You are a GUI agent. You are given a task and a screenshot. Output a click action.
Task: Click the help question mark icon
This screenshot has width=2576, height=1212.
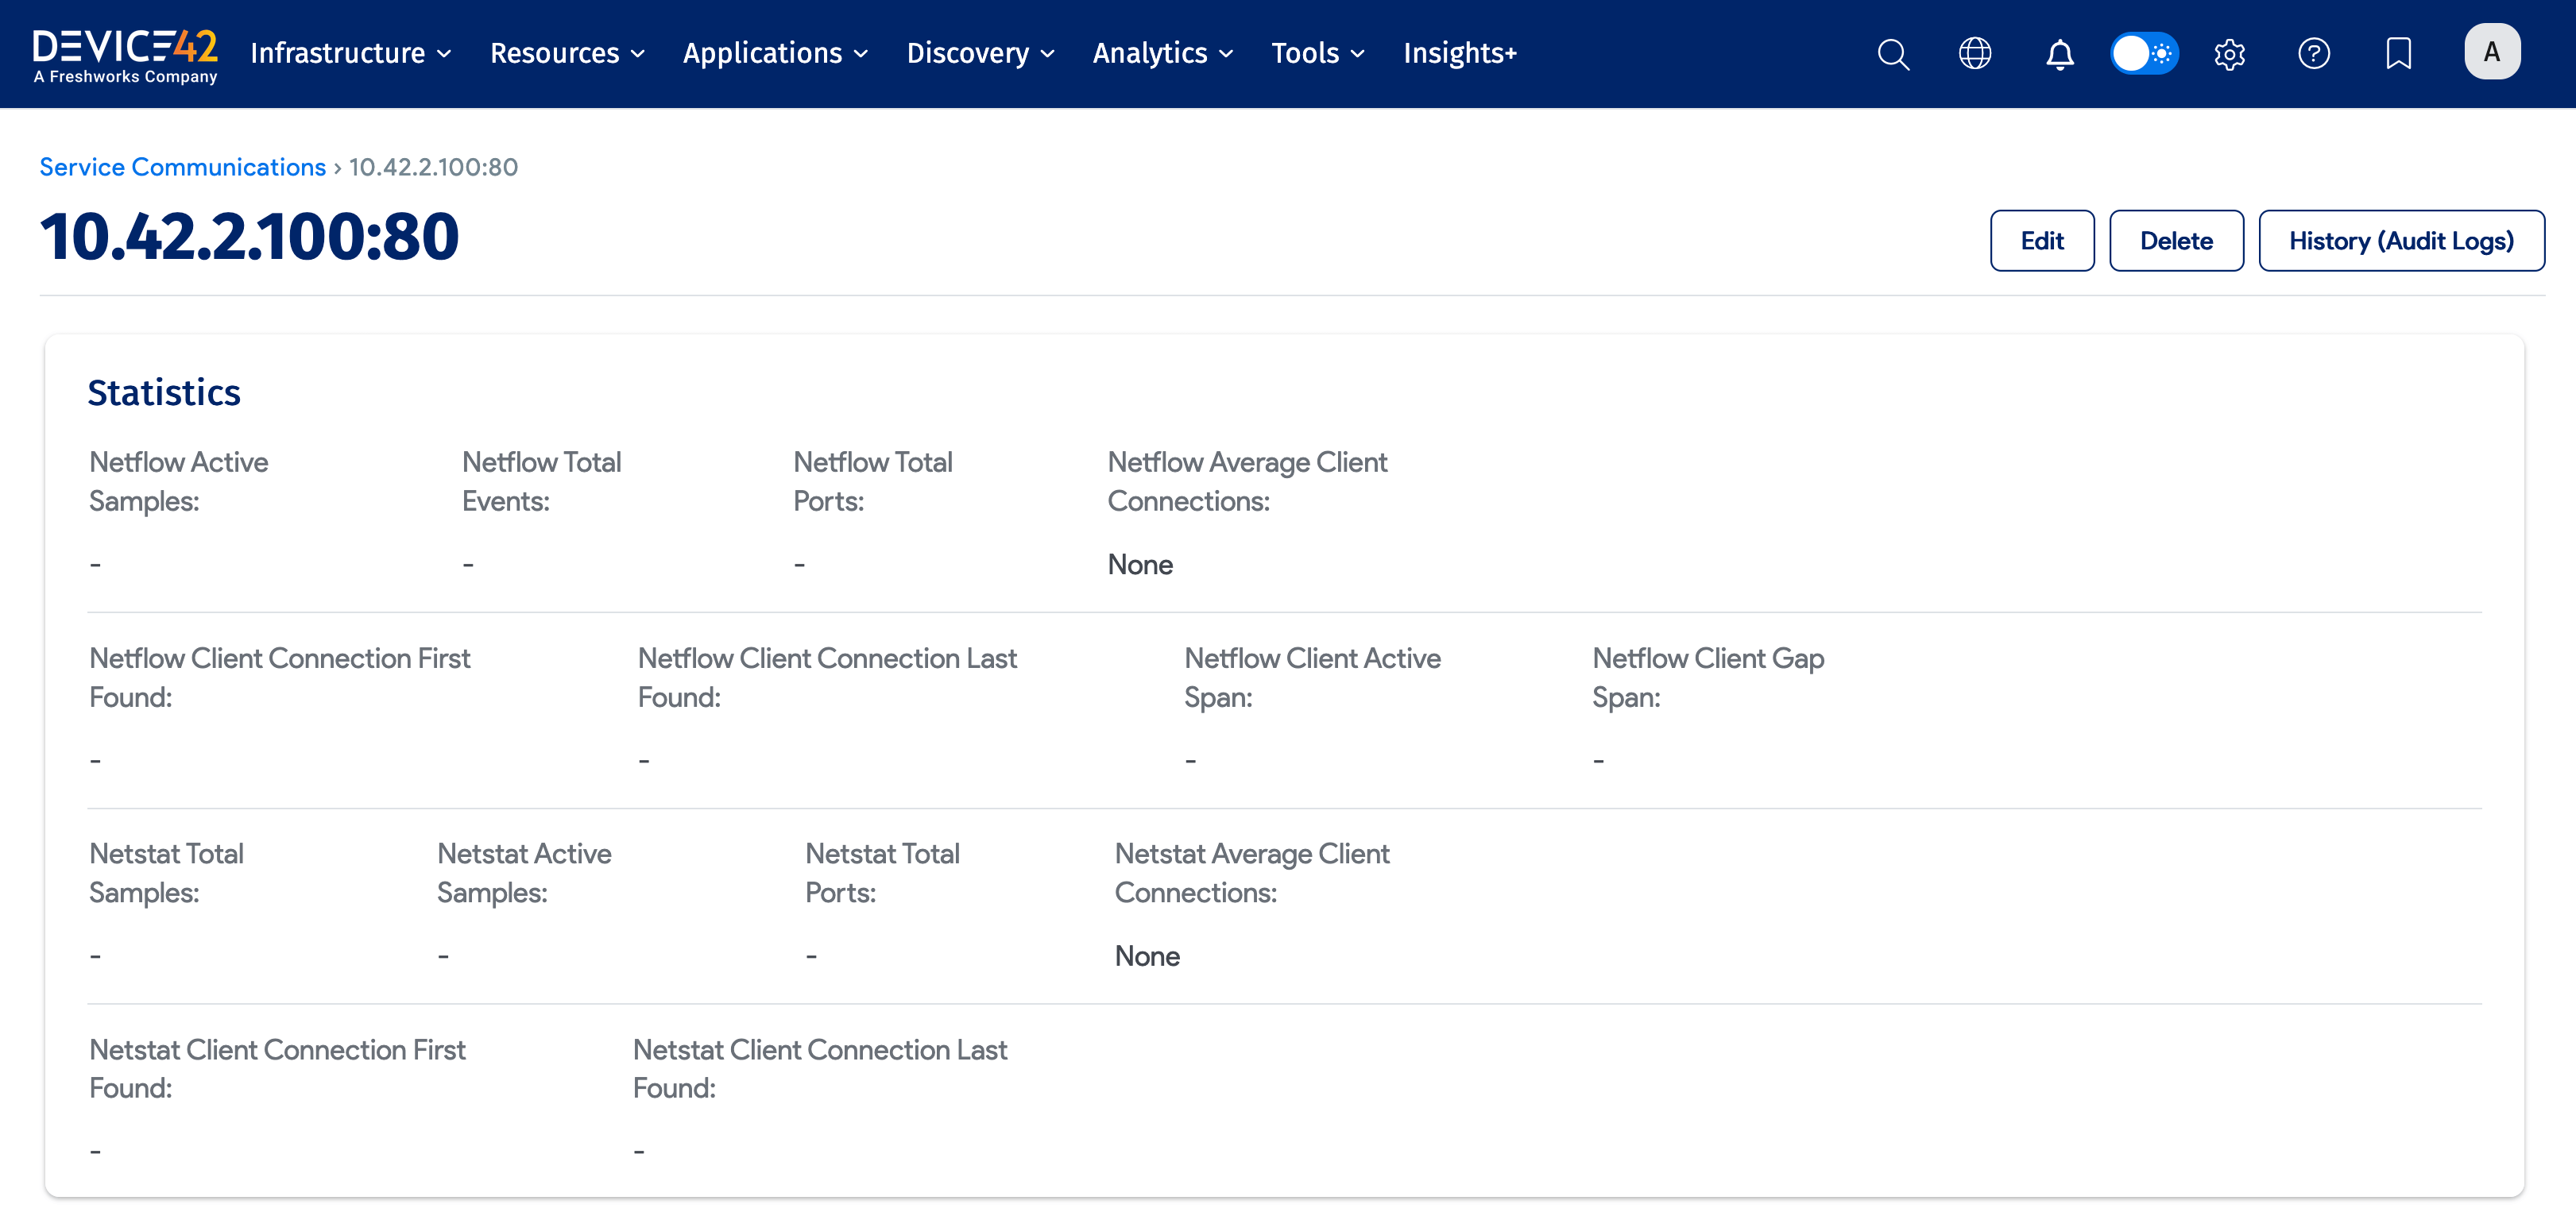[2313, 53]
